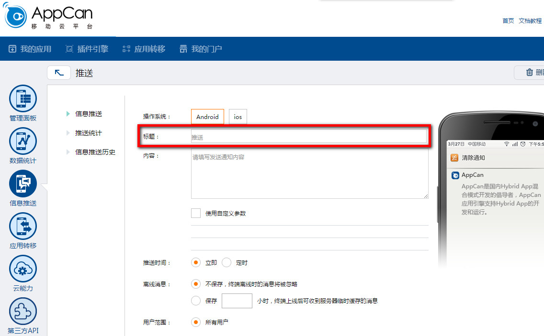Select 保存 offline message radio
Screen dimensions: 544x336
coord(196,301)
